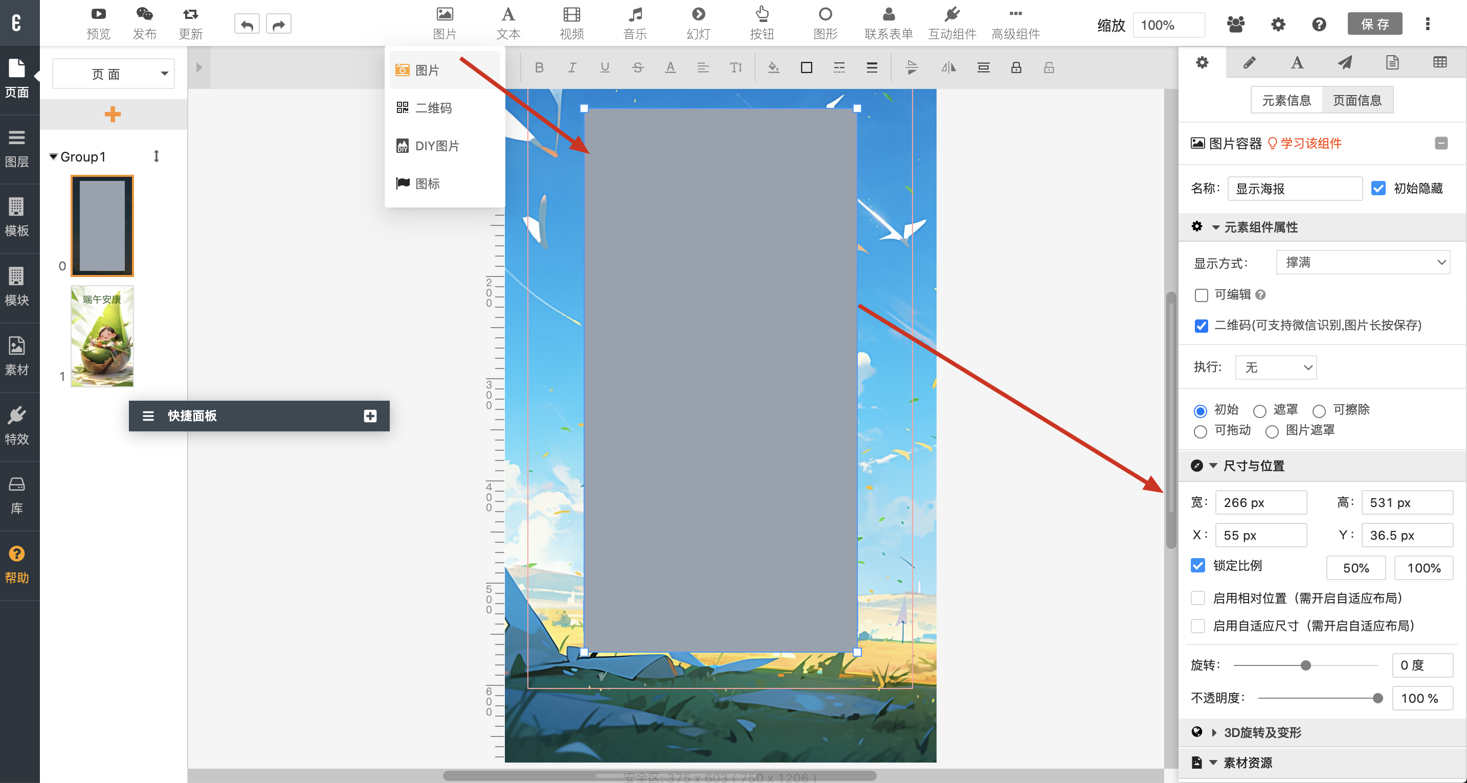Click the lock element icon in the format bar

(1015, 67)
